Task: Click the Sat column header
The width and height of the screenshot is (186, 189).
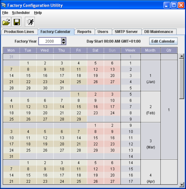Action: pyautogui.click(x=95, y=50)
